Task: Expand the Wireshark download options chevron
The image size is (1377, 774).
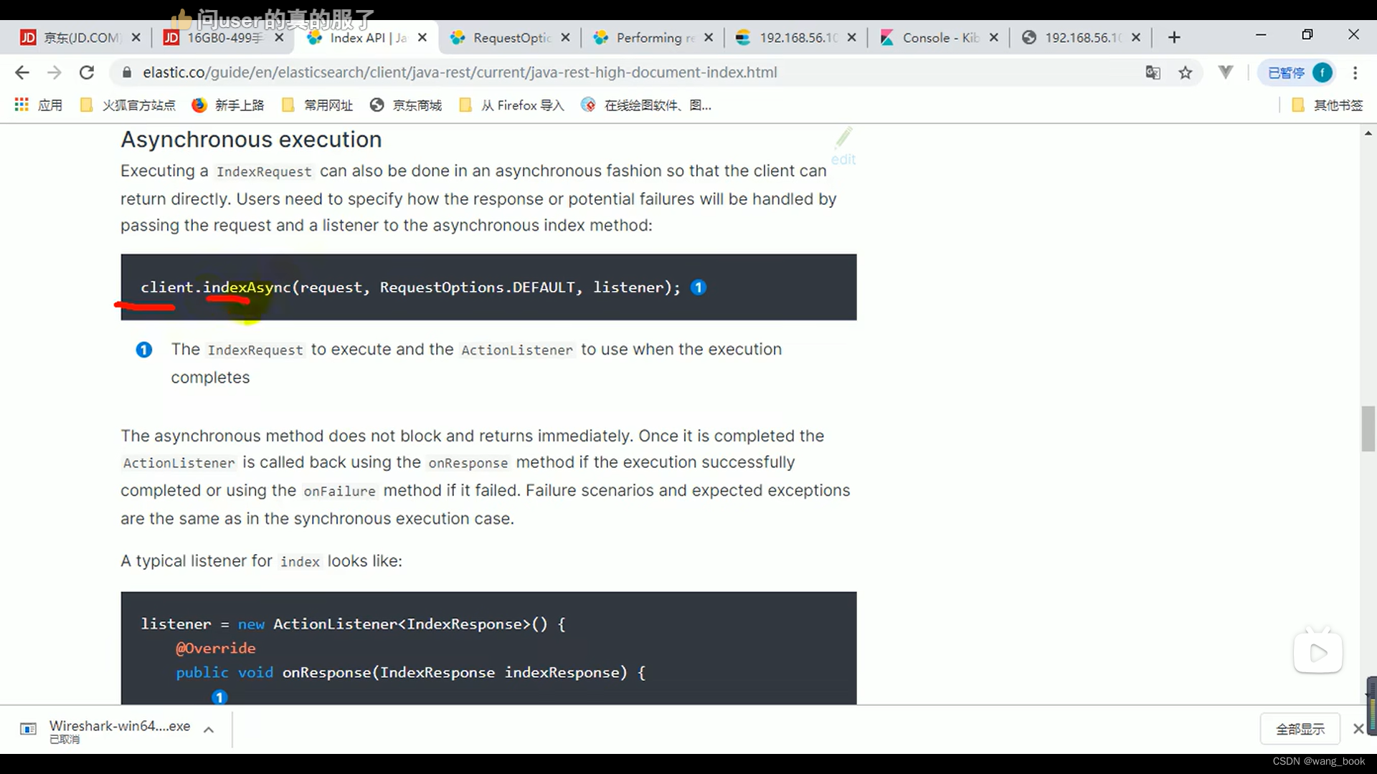Action: [209, 730]
